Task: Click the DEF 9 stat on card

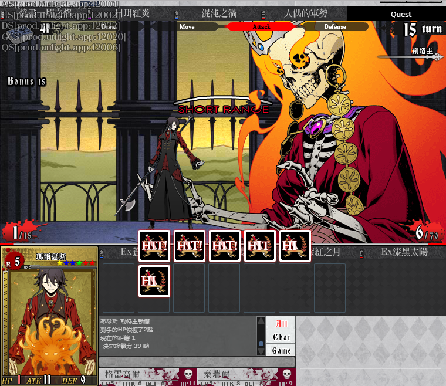Action: point(74,380)
